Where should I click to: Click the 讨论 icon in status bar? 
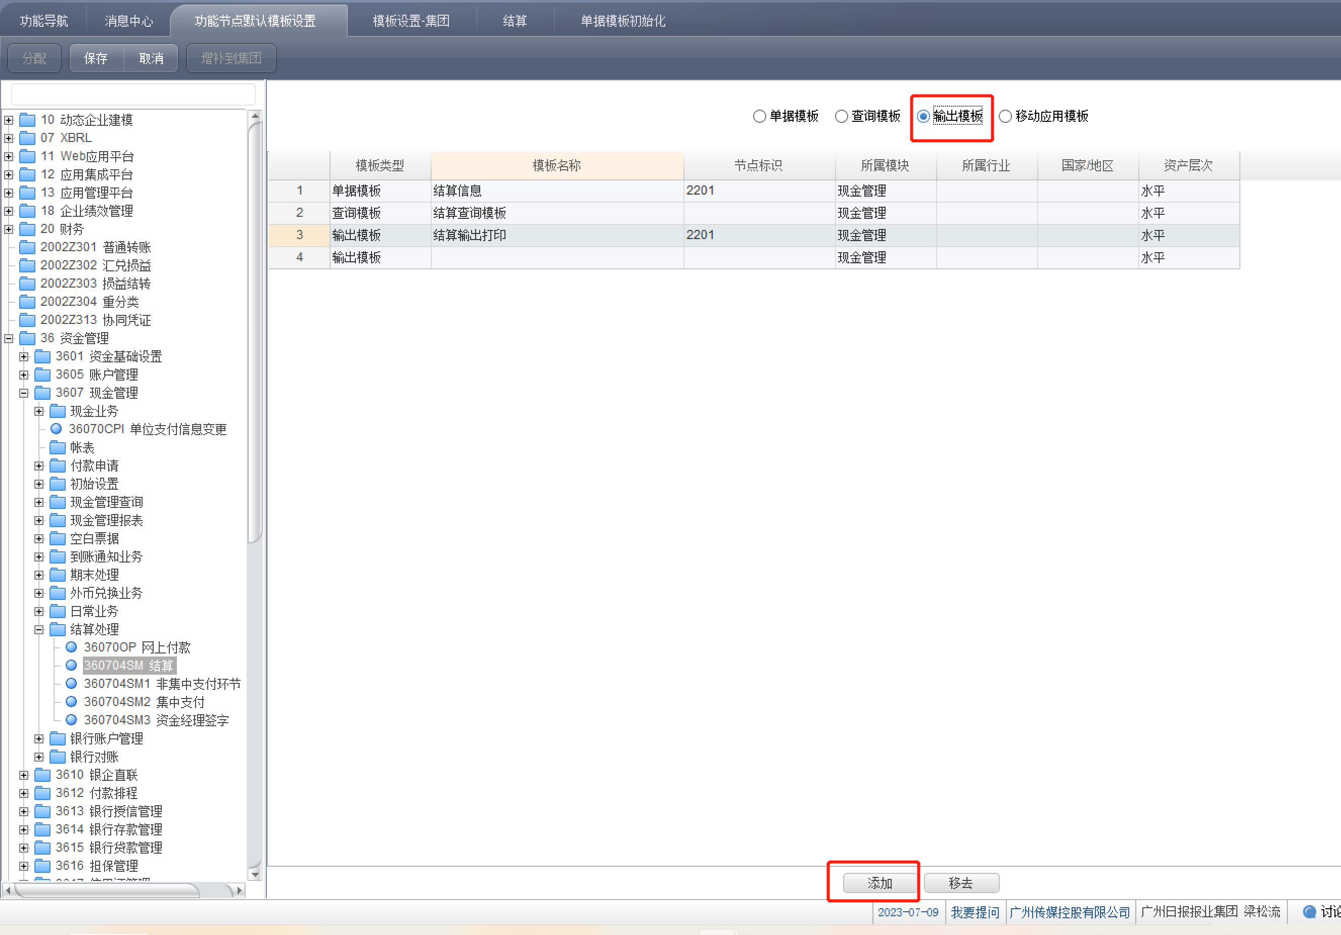(1309, 912)
